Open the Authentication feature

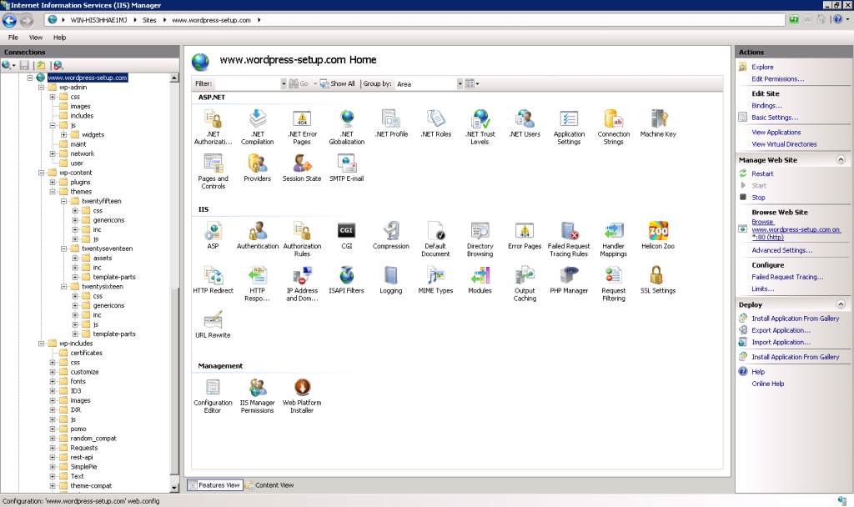pos(258,235)
